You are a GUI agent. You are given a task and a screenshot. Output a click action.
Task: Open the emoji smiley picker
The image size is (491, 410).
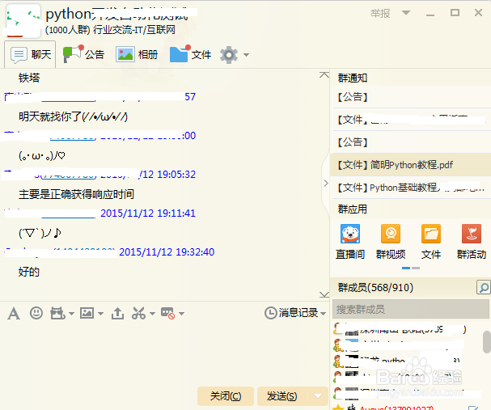click(x=36, y=313)
